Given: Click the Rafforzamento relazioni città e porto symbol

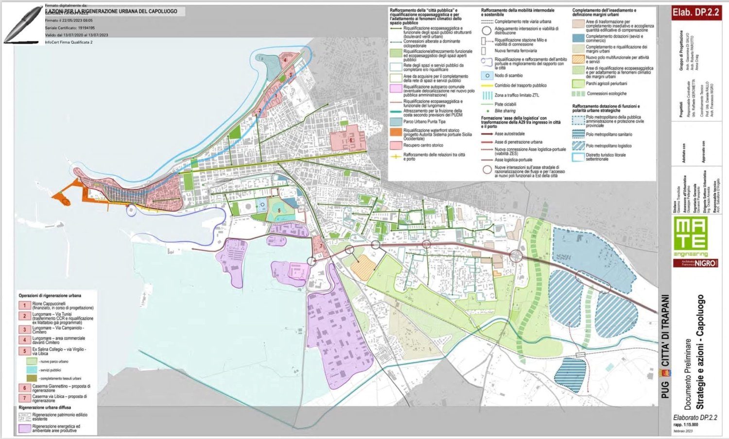Looking at the screenshot, I should (x=396, y=156).
